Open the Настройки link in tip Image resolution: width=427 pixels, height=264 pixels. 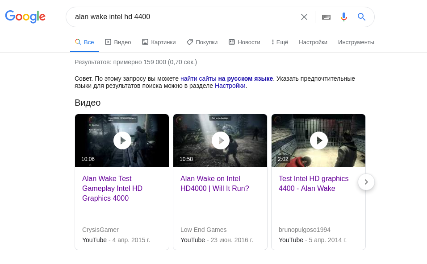pyautogui.click(x=230, y=86)
